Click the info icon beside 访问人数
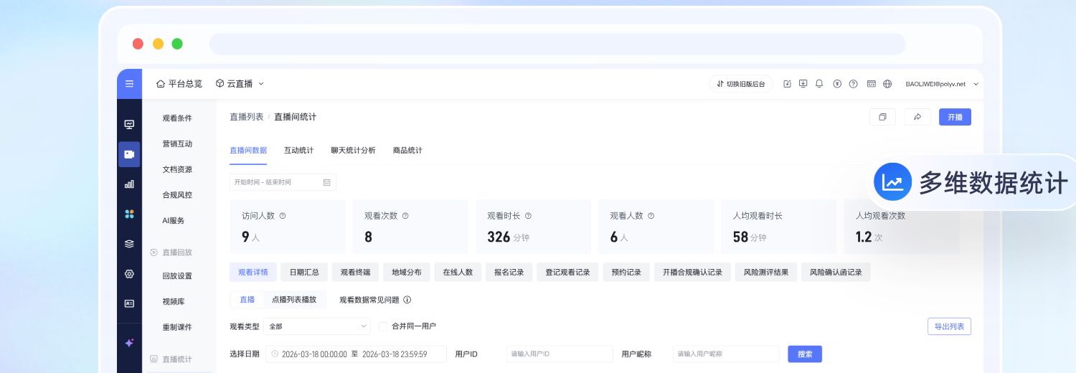Viewport: 1076px width, 373px height. pos(283,216)
